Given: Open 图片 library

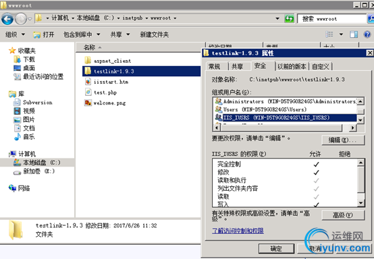Looking at the screenshot, I should pos(24,119).
